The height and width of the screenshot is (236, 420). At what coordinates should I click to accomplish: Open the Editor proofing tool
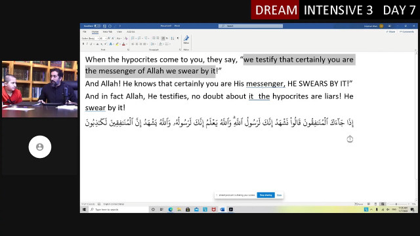tap(186, 39)
